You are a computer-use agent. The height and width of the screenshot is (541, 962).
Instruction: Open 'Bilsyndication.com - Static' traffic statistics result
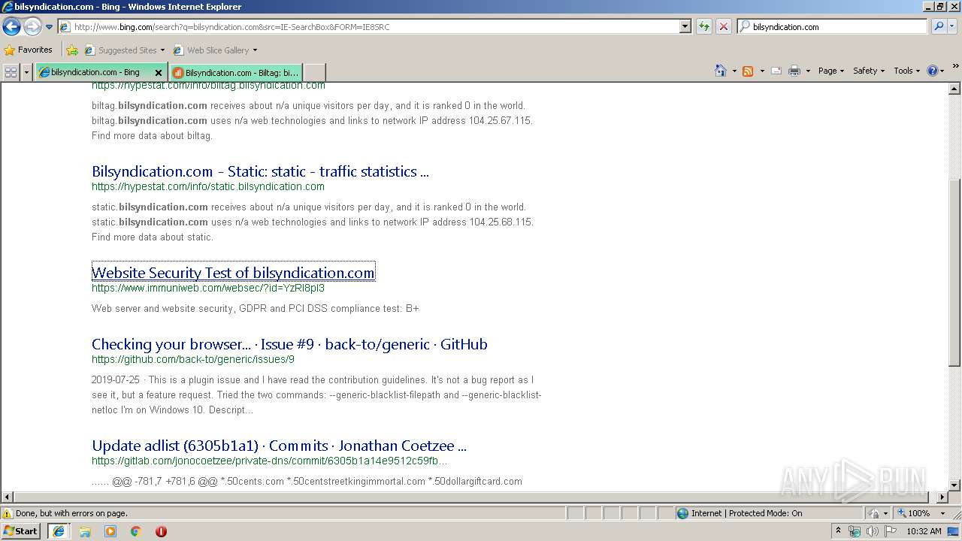260,171
